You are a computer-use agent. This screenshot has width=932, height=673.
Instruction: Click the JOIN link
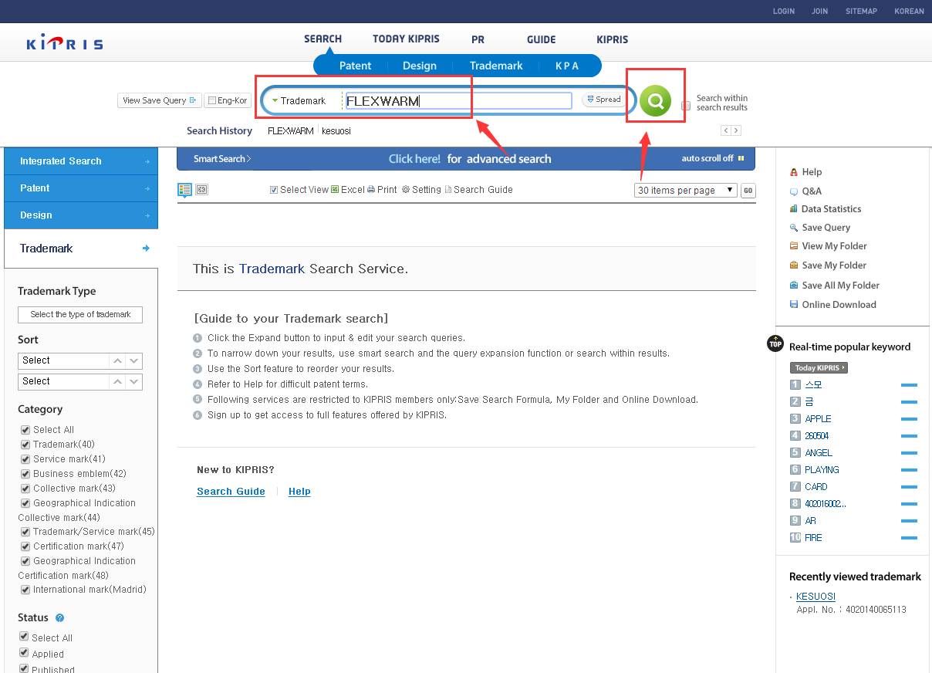pyautogui.click(x=819, y=11)
